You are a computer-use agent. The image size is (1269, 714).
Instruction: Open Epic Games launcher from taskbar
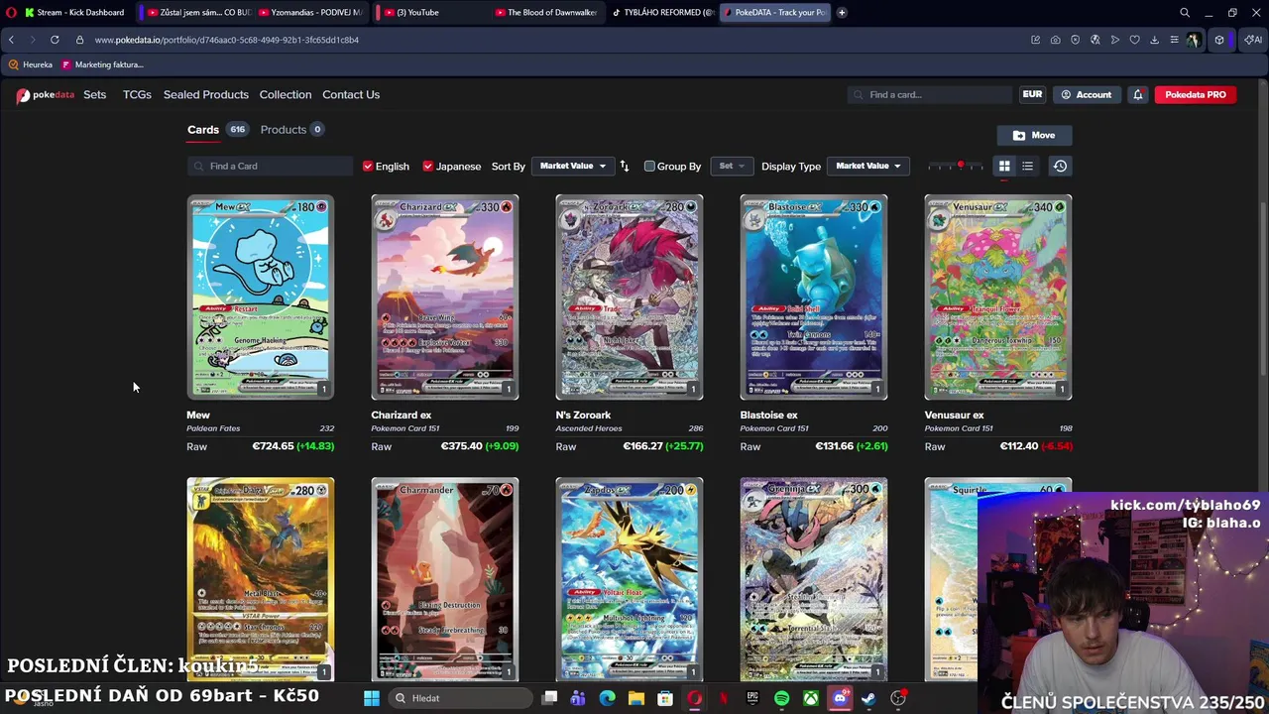[x=752, y=698]
